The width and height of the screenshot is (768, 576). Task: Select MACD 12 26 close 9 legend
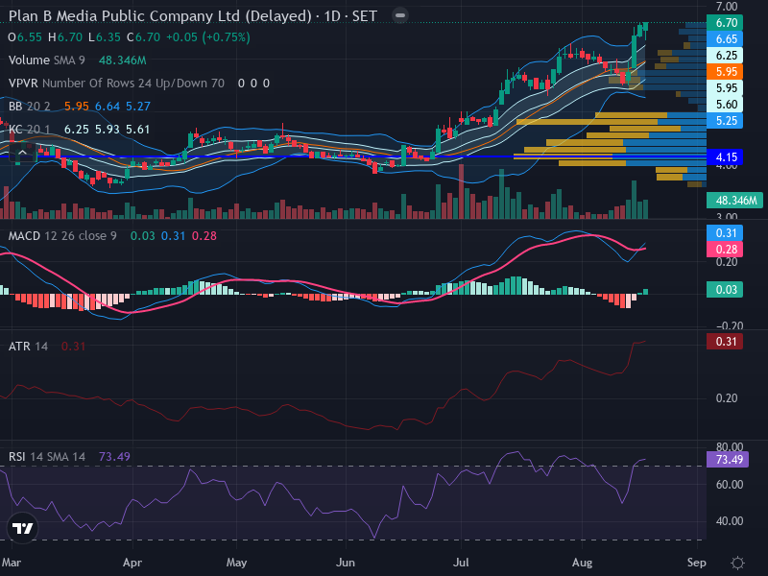point(62,236)
